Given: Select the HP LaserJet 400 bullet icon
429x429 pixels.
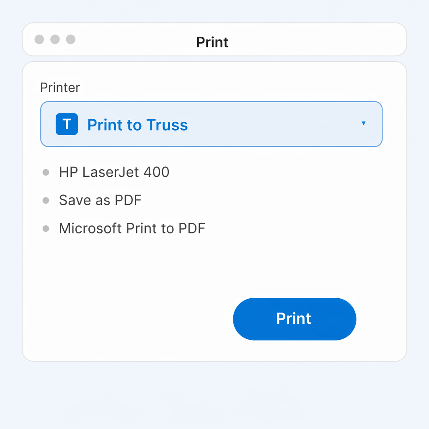Looking at the screenshot, I should click(46, 172).
